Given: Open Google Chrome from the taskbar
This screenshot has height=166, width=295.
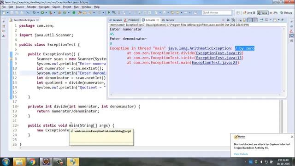Looking at the screenshot, I should point(32,162).
